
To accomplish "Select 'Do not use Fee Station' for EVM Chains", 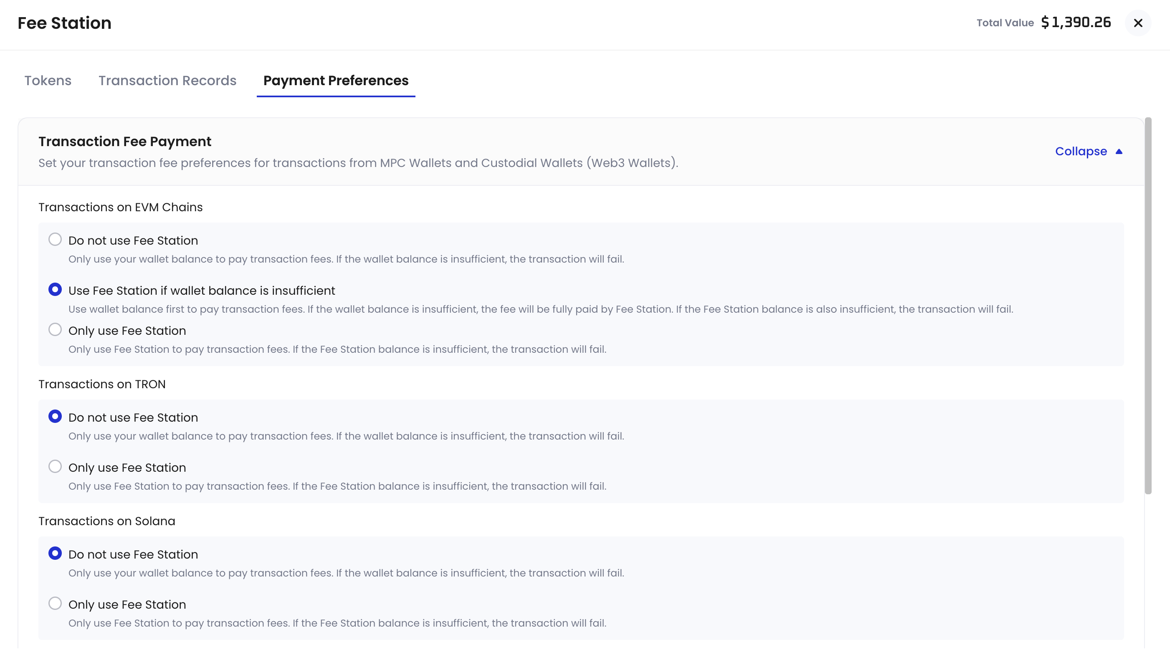I will coord(55,239).
